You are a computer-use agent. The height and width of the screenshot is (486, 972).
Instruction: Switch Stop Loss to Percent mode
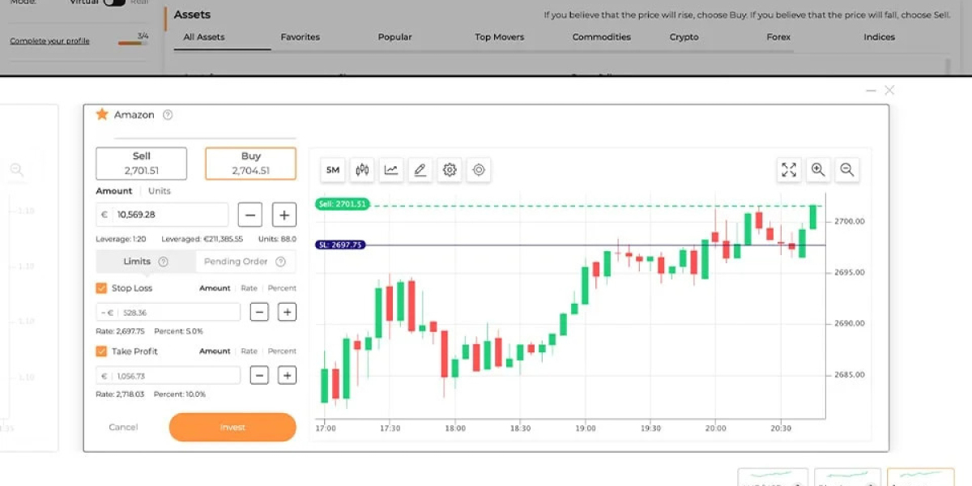coord(283,288)
